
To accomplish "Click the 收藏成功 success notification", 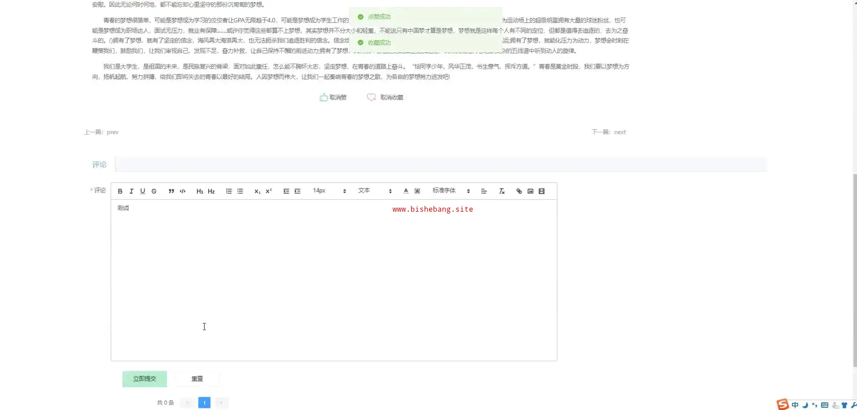I will tap(425, 43).
